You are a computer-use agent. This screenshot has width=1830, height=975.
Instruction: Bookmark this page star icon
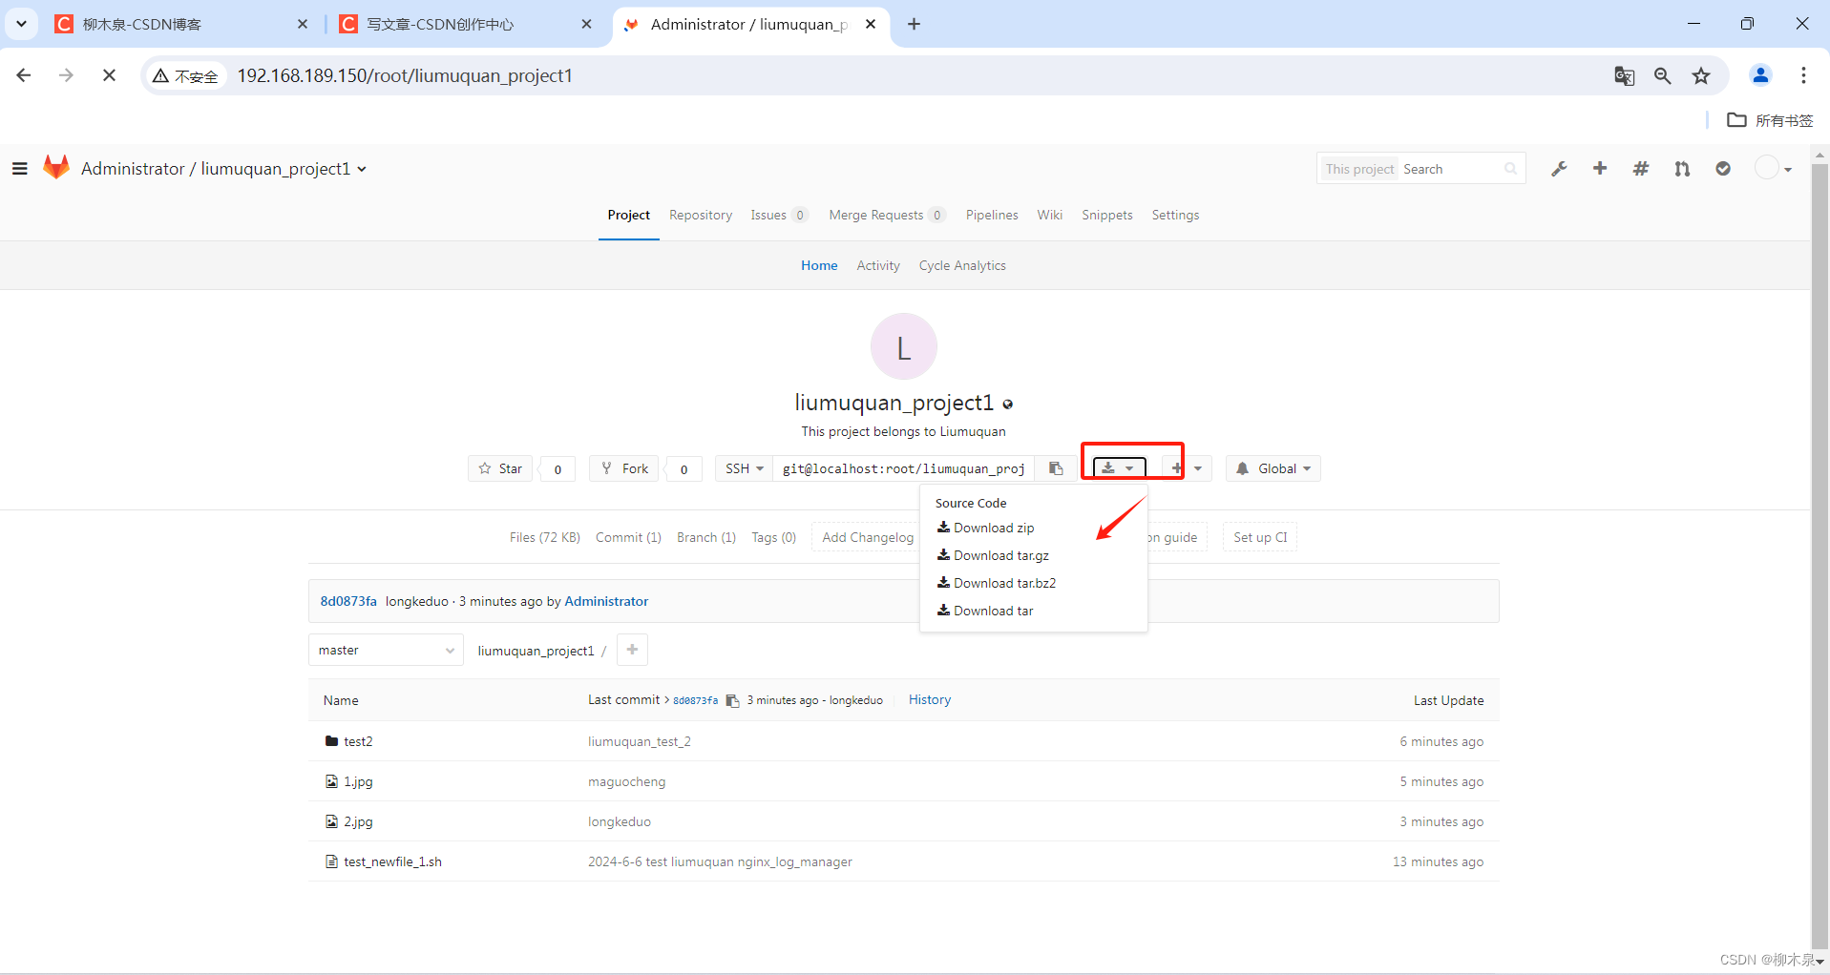[1701, 75]
